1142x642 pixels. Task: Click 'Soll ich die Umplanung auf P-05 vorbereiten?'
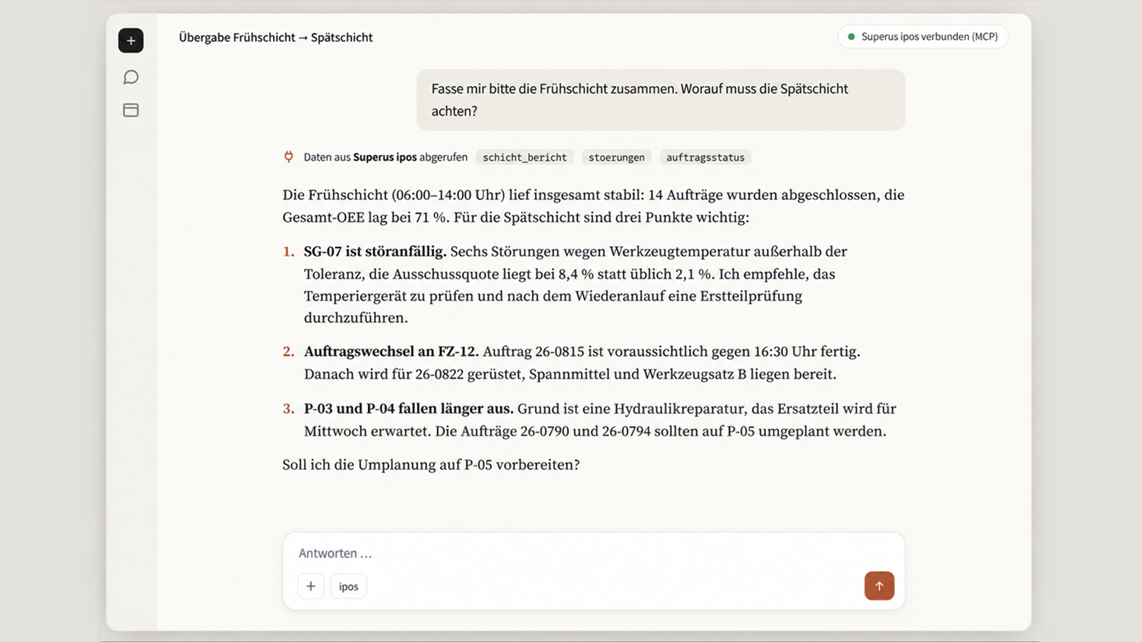(x=431, y=465)
